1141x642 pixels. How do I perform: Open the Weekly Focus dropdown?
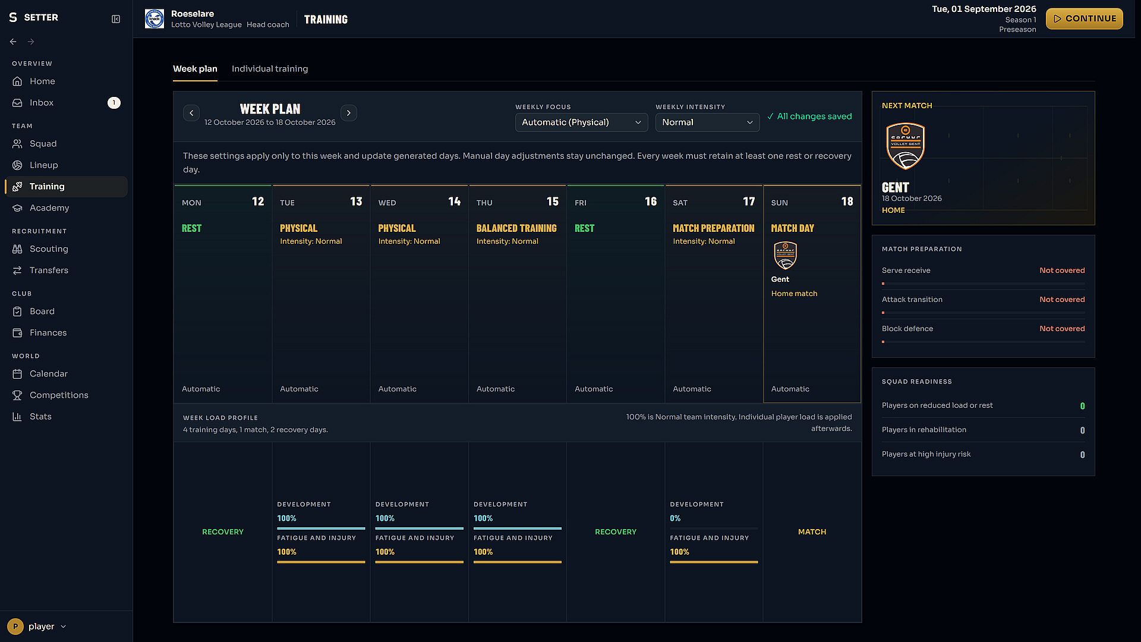(x=581, y=122)
